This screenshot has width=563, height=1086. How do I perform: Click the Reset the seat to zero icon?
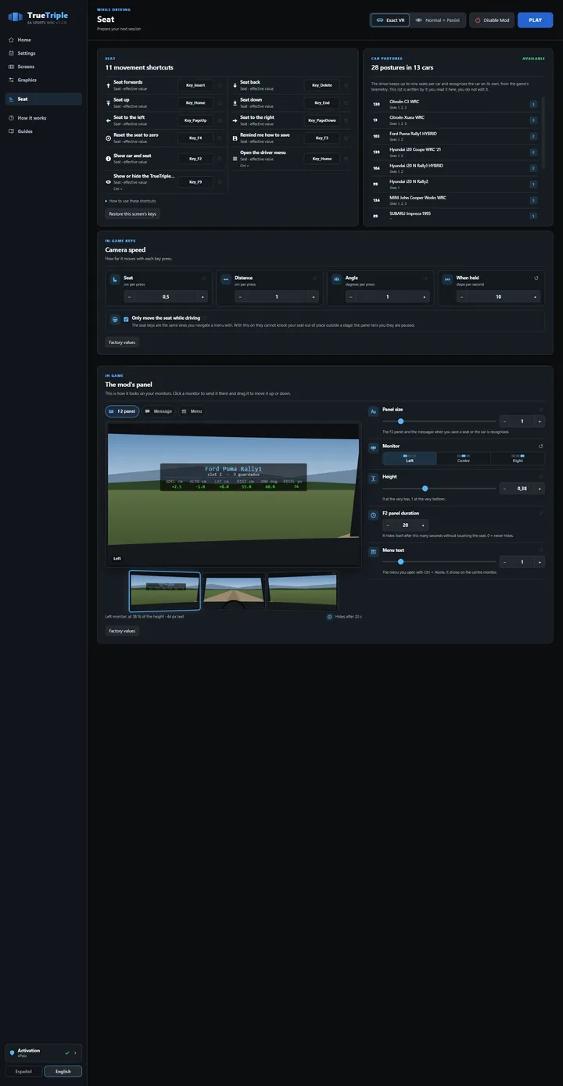tap(108, 138)
